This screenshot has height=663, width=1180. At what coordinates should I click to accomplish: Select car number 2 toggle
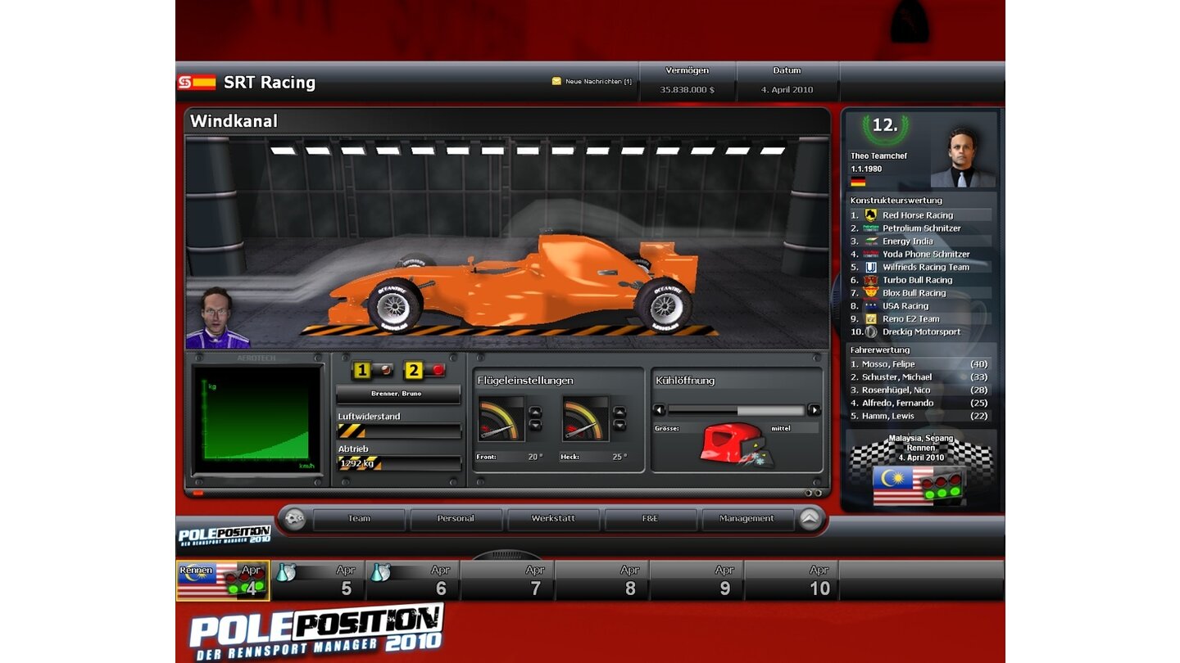click(x=426, y=371)
